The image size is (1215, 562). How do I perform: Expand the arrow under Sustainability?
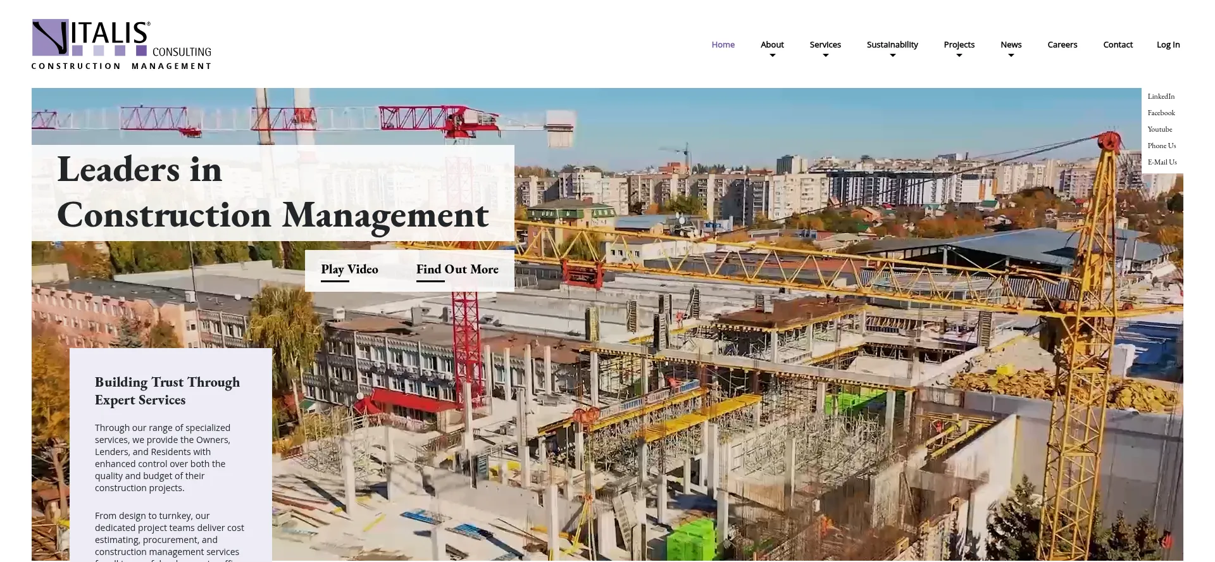point(892,56)
